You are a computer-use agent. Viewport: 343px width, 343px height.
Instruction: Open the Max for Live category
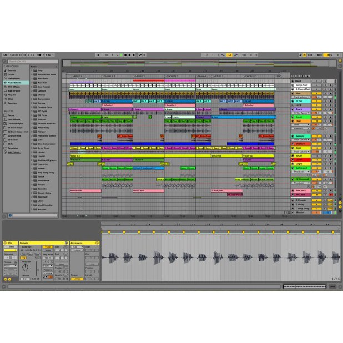coord(14,90)
